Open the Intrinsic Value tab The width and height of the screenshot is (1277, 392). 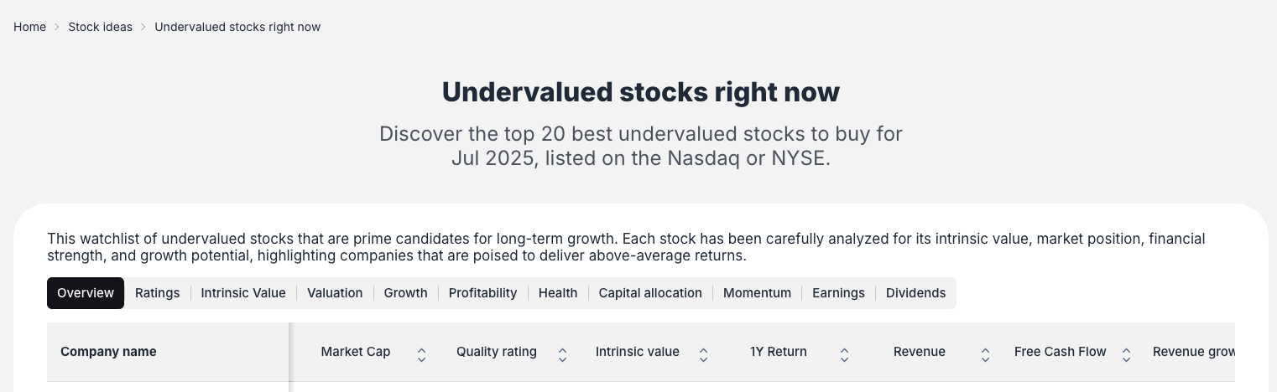pyautogui.click(x=243, y=293)
